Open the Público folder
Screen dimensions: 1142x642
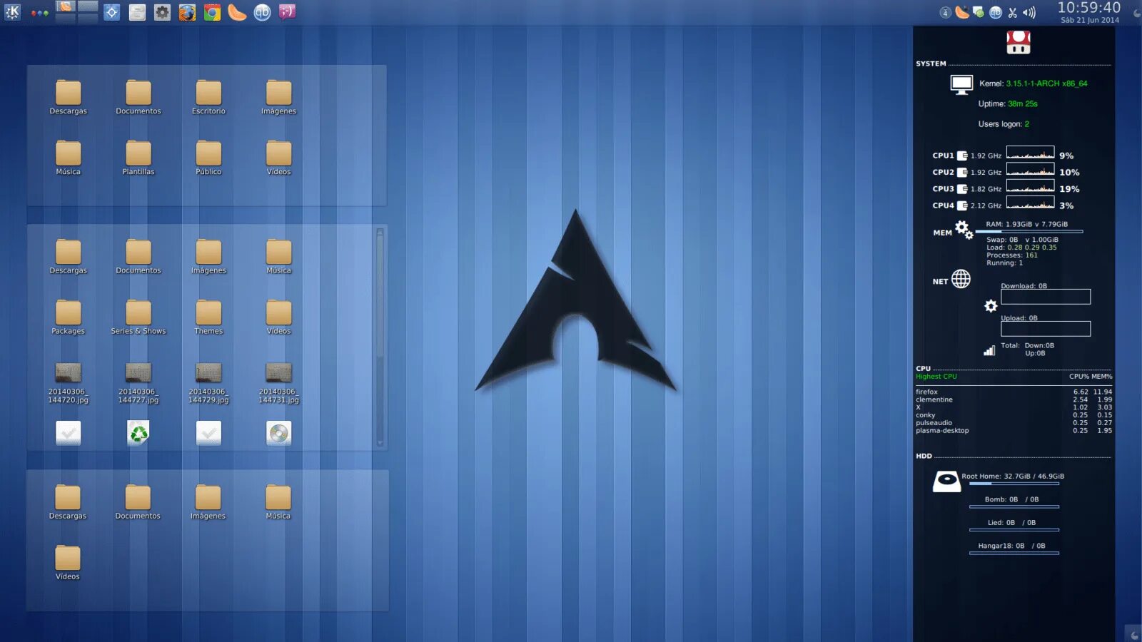tap(208, 158)
